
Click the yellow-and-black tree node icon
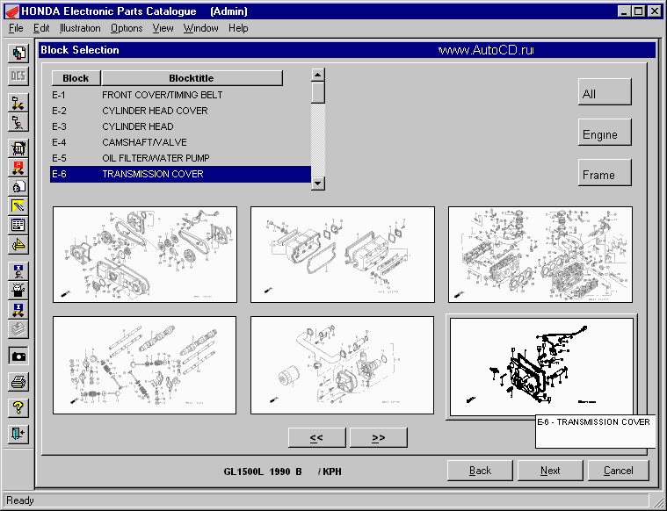tap(18, 103)
